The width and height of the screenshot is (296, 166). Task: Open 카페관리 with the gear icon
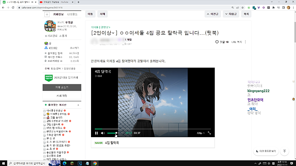51,35
